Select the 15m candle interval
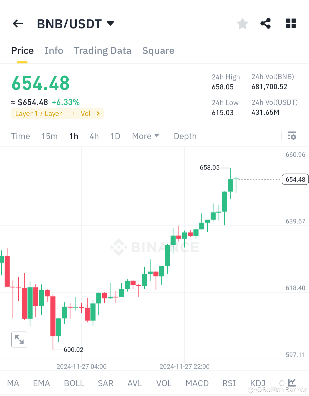This screenshot has width=309, height=396. pyautogui.click(x=49, y=136)
